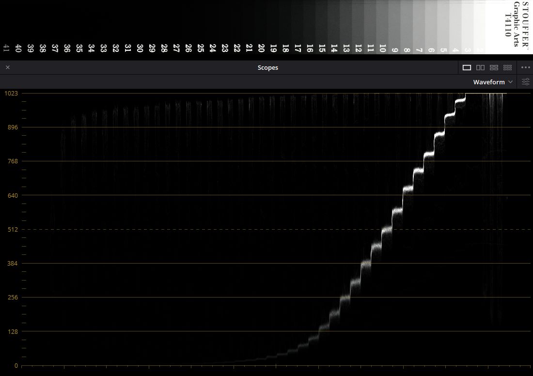Click the 1023 scale label
The height and width of the screenshot is (376, 533).
pos(11,93)
